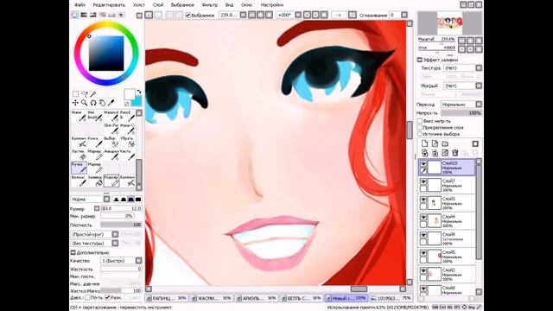
Task: Hide layer Слой4 with eye icon
Action: click(x=423, y=217)
